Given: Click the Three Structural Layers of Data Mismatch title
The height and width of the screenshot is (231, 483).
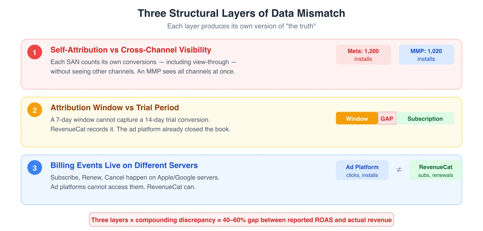Looking at the screenshot, I should click(x=241, y=13).
